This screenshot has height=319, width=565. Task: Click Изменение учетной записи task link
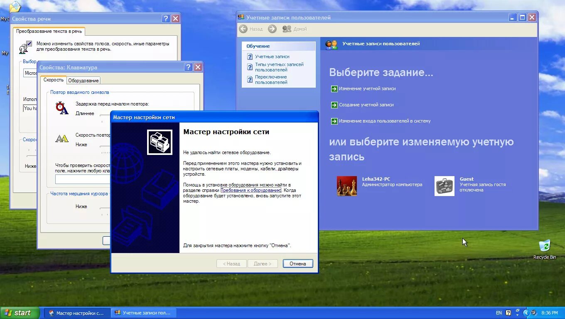tap(367, 89)
